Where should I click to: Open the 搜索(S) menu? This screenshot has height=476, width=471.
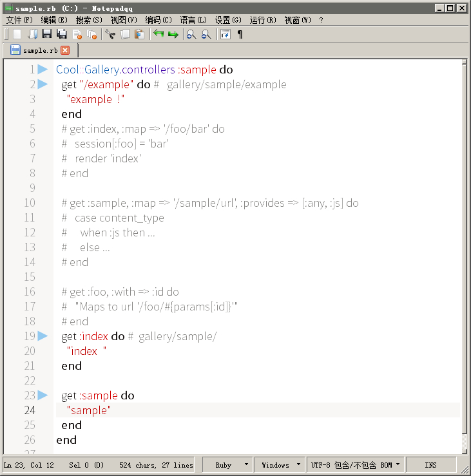(89, 20)
